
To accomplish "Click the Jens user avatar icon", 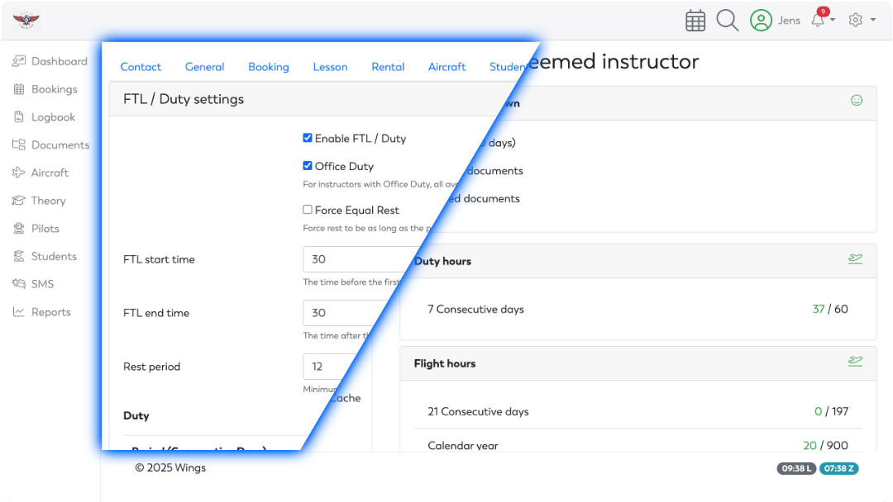I will (x=761, y=21).
